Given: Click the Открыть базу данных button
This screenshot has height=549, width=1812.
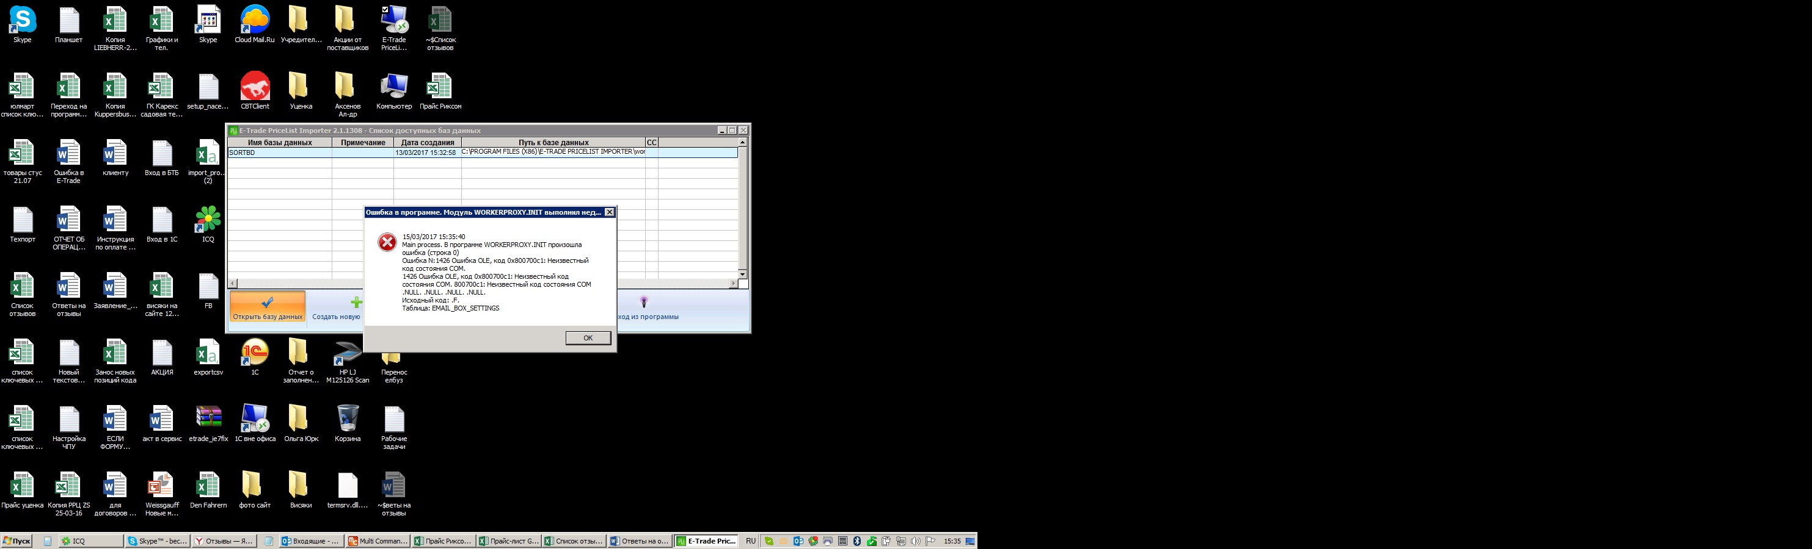Looking at the screenshot, I should pos(268,307).
